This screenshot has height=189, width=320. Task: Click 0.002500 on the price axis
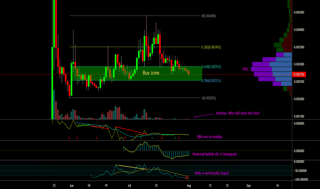[299, 81]
